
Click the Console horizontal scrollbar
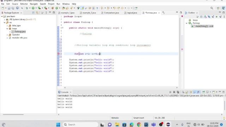[140, 114]
